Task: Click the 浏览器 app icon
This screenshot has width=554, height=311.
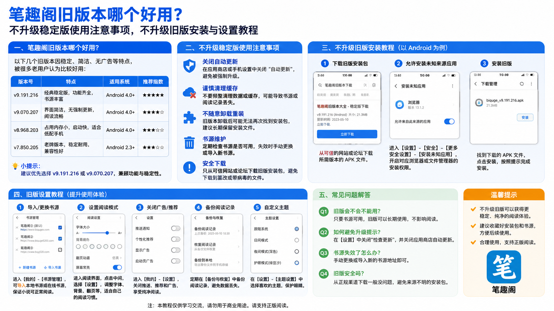Action: pyautogui.click(x=400, y=105)
